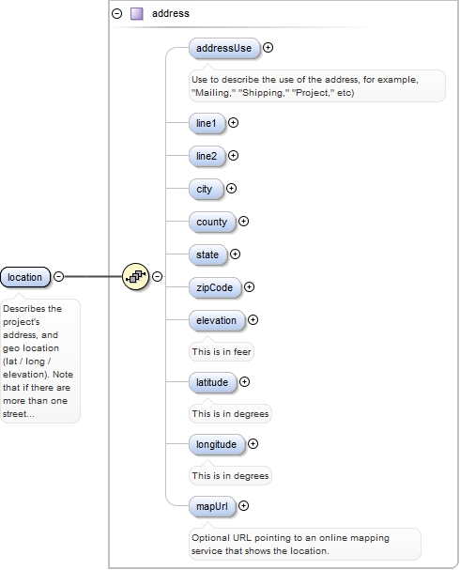Viewport: 460px width, 570px height.
Task: Expand the line2 node plus icon
Action: tap(233, 156)
